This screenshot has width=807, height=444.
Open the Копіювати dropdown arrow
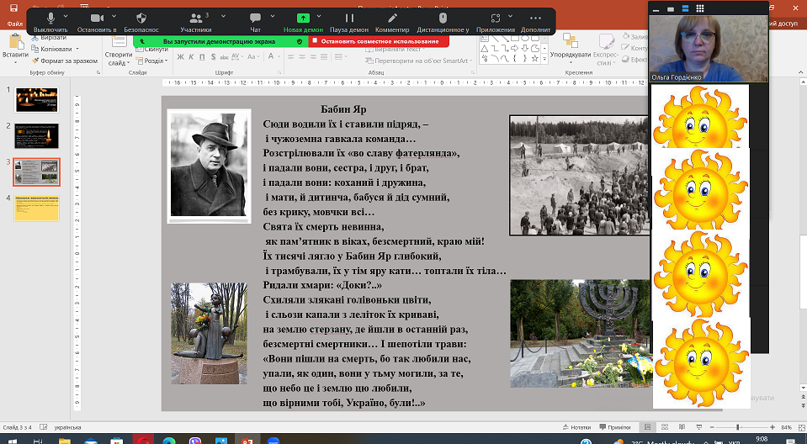click(x=77, y=49)
